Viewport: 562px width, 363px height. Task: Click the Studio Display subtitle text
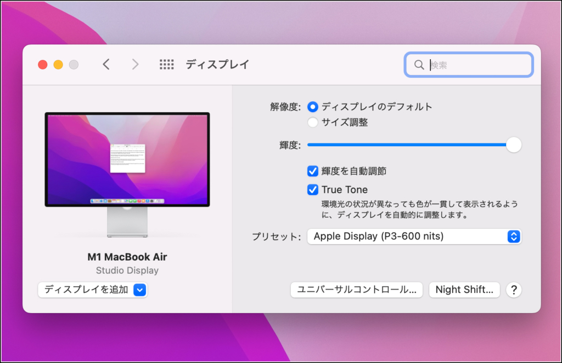(x=127, y=270)
